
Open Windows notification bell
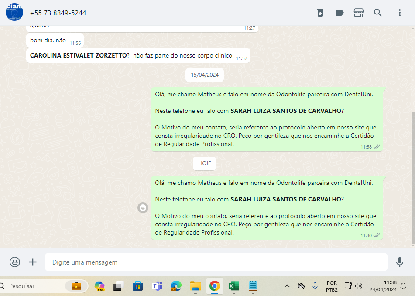click(x=403, y=286)
